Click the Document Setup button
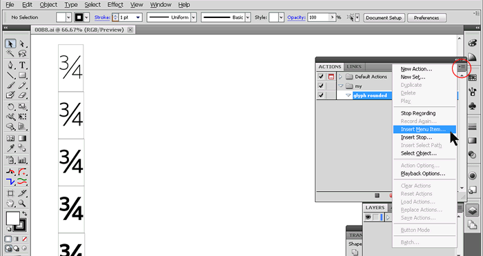Screen dimensions: 483x256 click(x=384, y=18)
